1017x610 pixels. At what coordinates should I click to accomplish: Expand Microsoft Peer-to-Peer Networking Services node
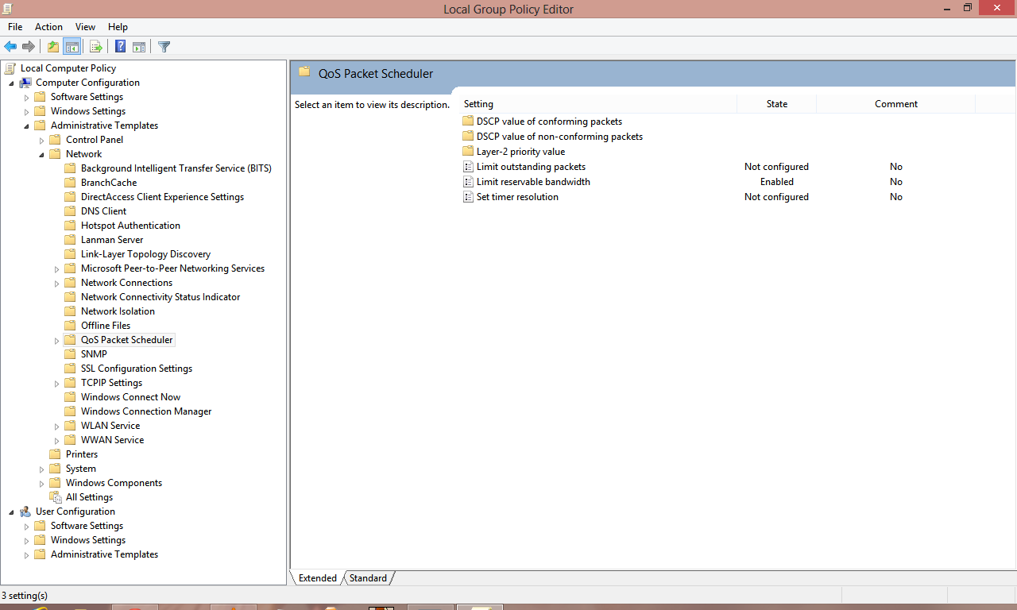coord(56,269)
